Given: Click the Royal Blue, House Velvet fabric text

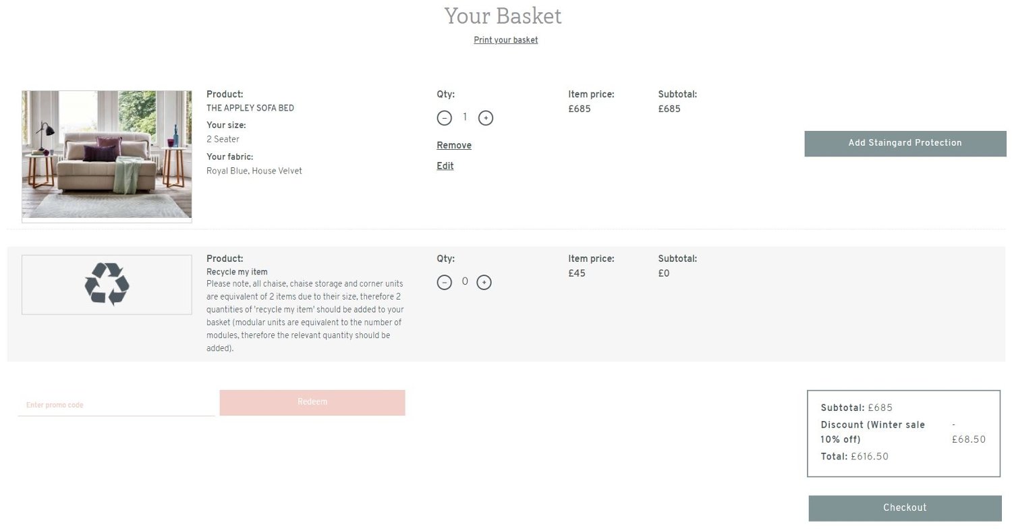Looking at the screenshot, I should (x=254, y=171).
